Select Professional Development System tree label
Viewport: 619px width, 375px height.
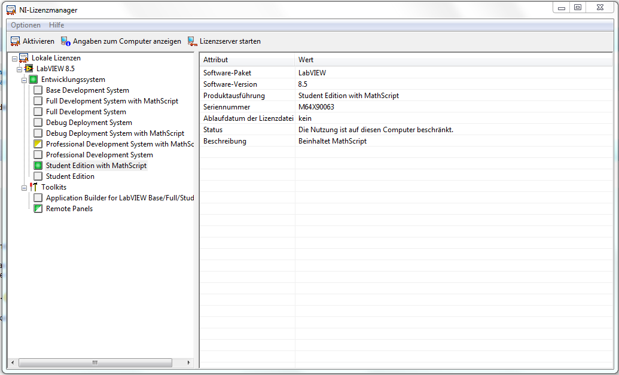coord(99,155)
